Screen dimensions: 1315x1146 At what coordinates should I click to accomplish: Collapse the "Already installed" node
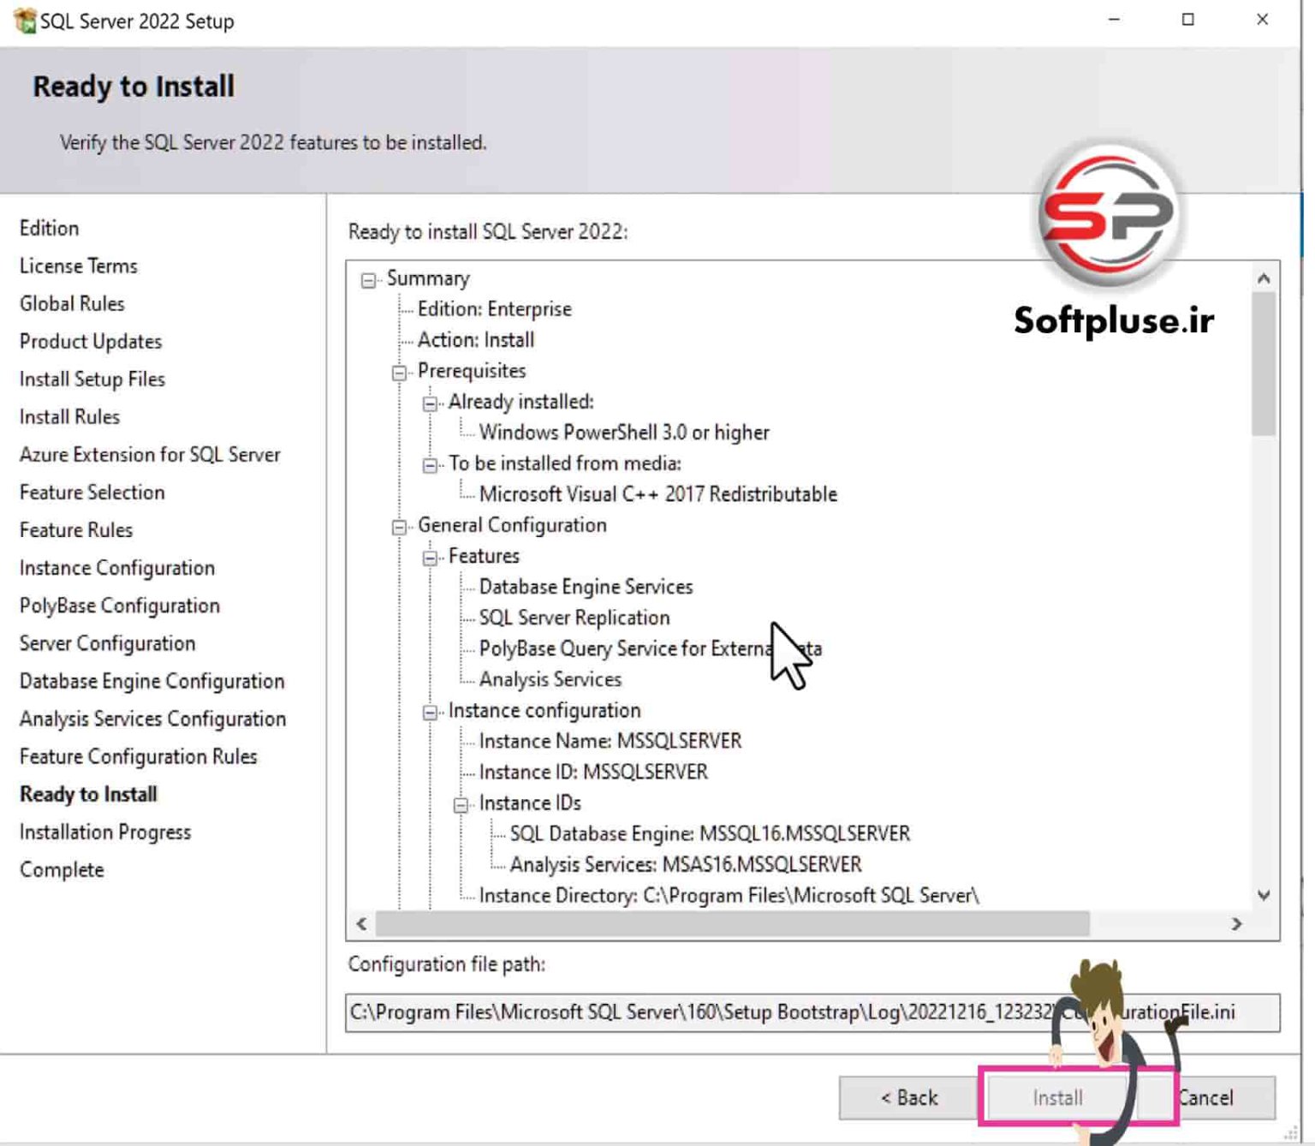tap(431, 402)
